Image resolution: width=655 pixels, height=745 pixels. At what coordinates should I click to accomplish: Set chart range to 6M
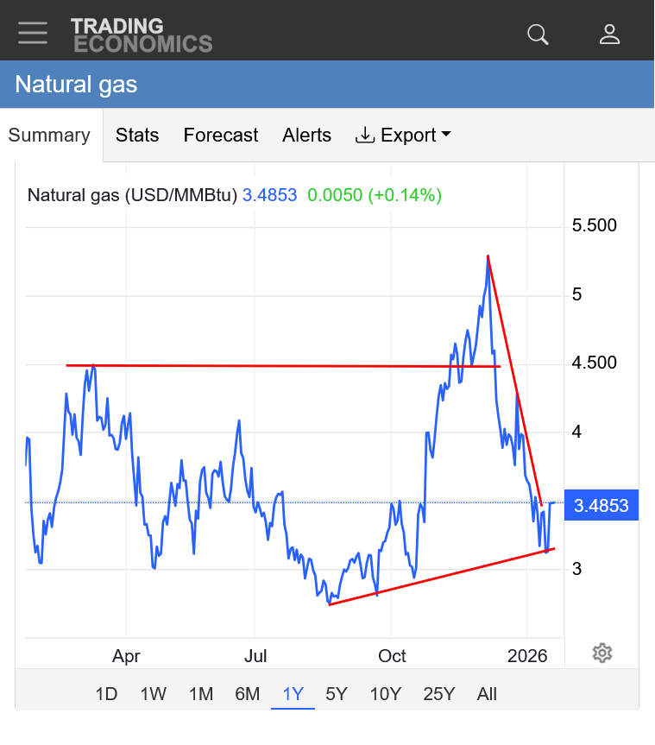[x=247, y=694]
